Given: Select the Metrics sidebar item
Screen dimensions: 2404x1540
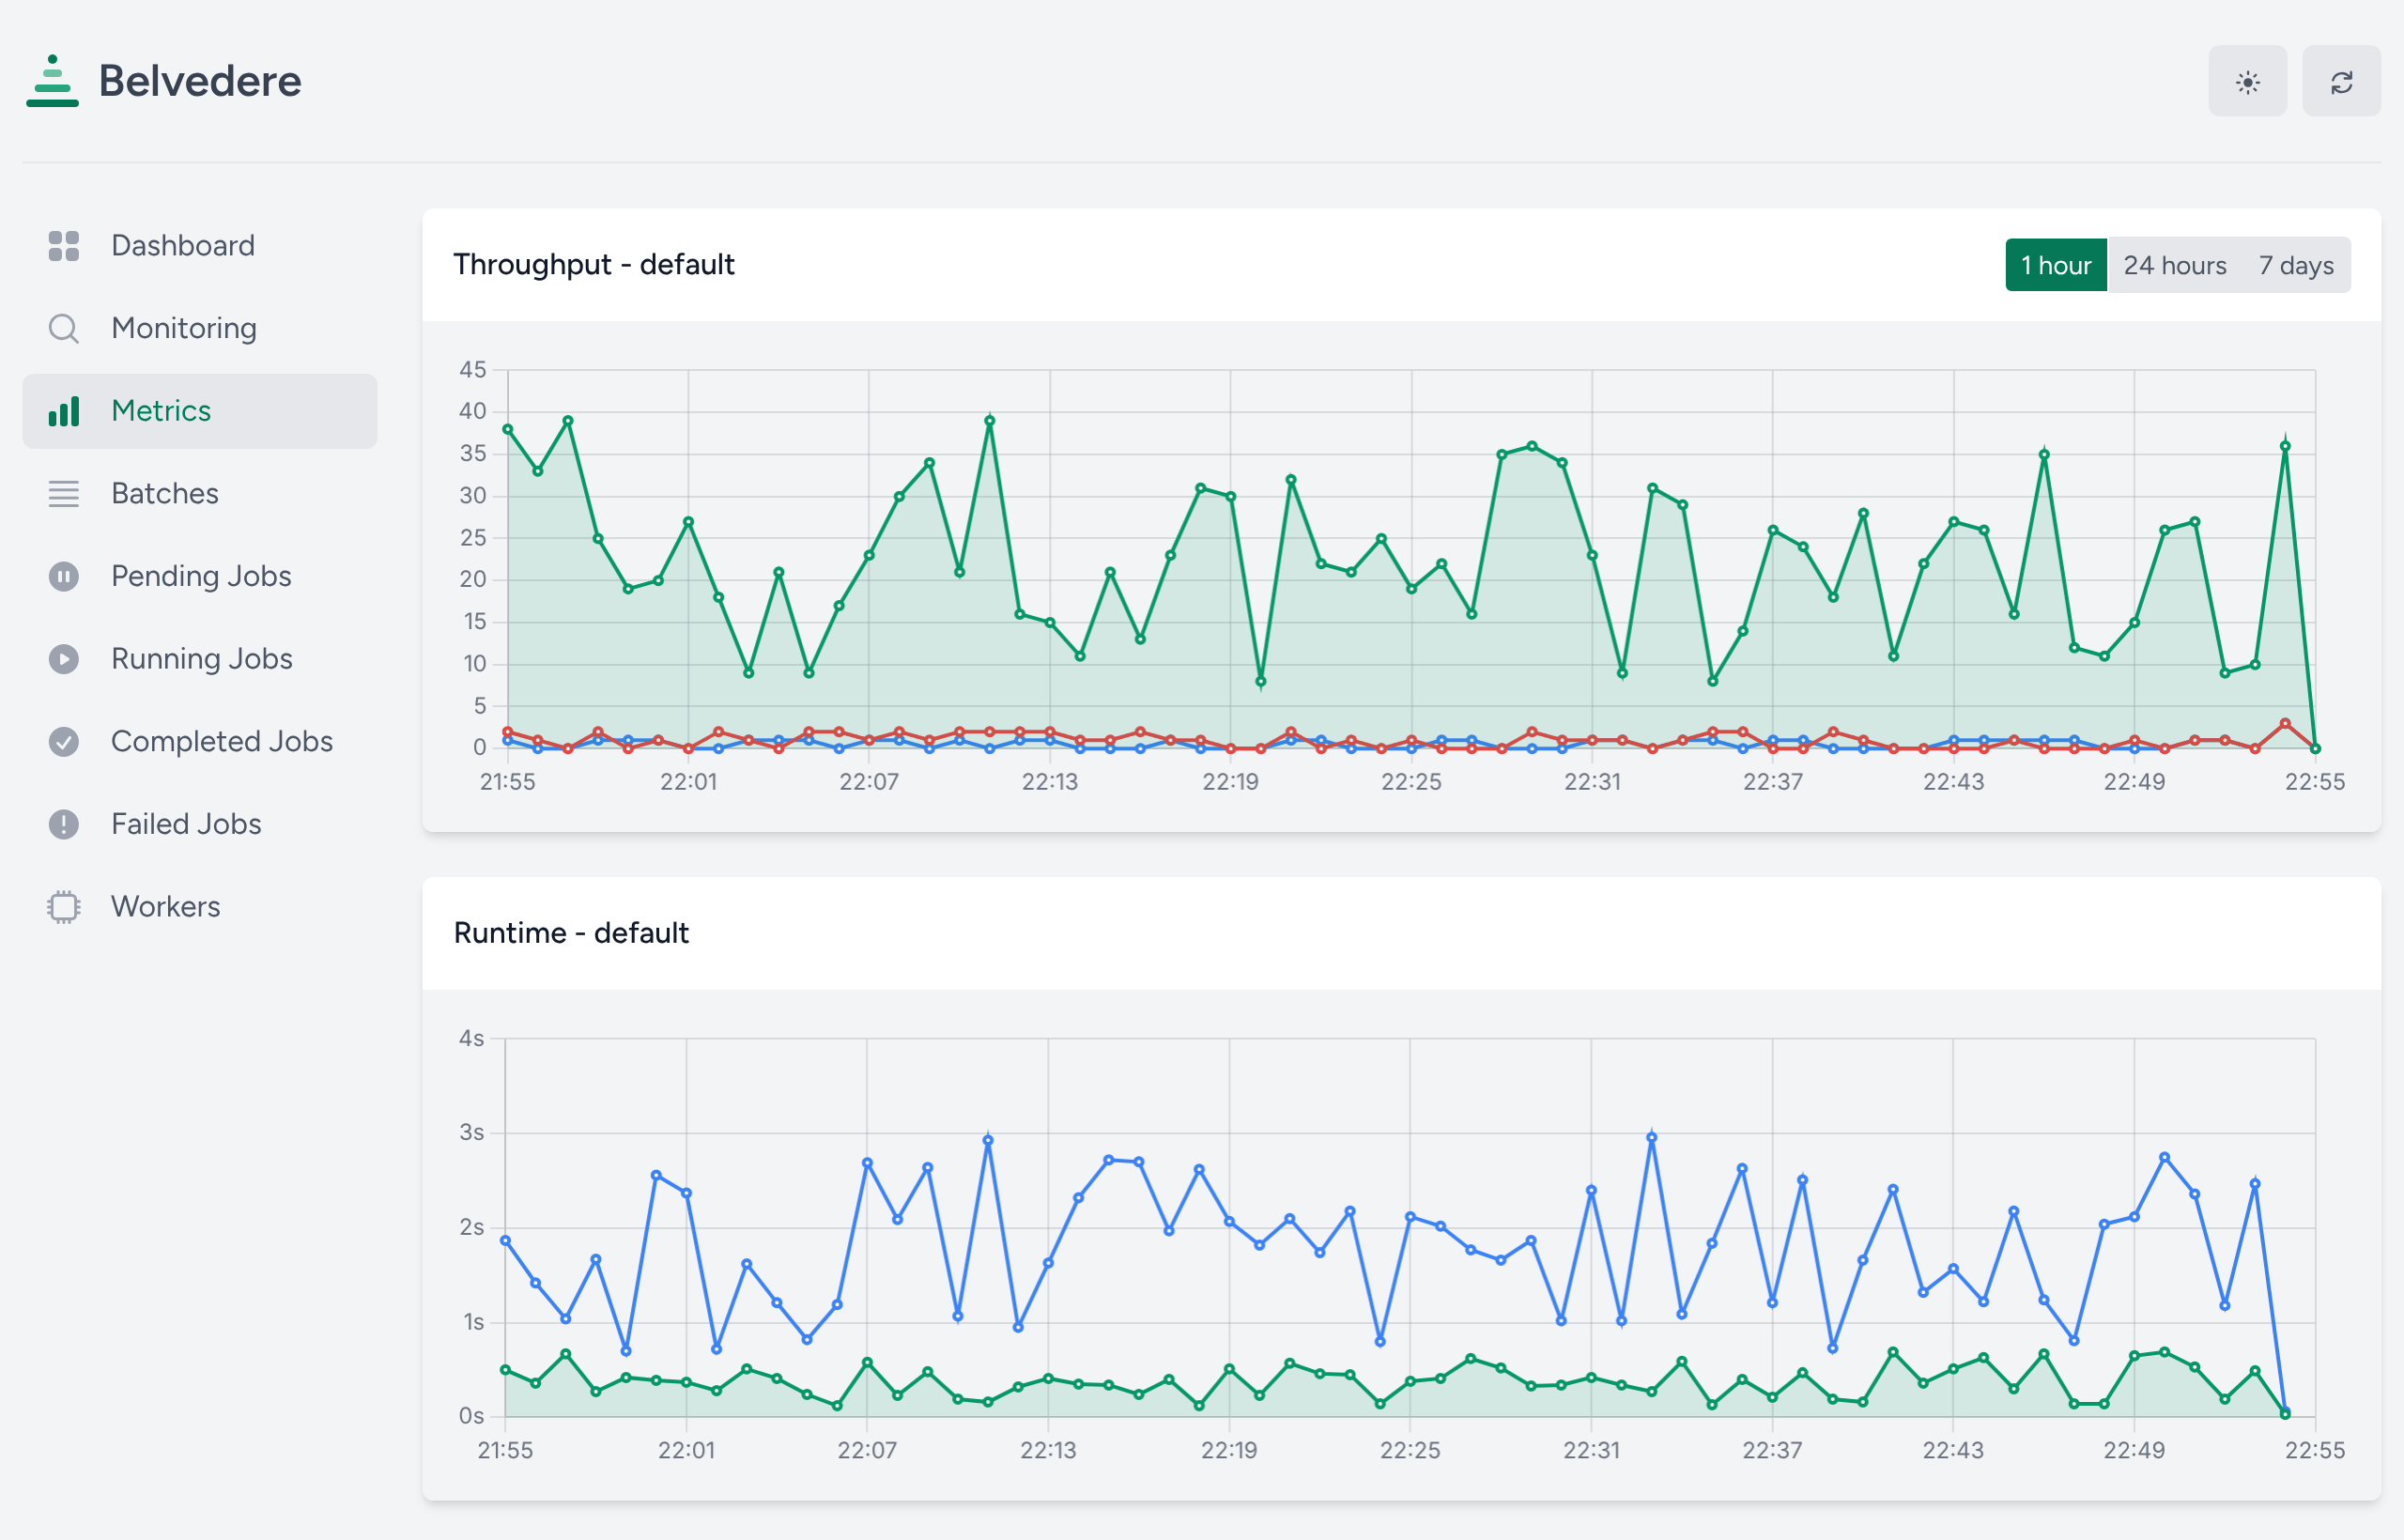Looking at the screenshot, I should [200, 411].
